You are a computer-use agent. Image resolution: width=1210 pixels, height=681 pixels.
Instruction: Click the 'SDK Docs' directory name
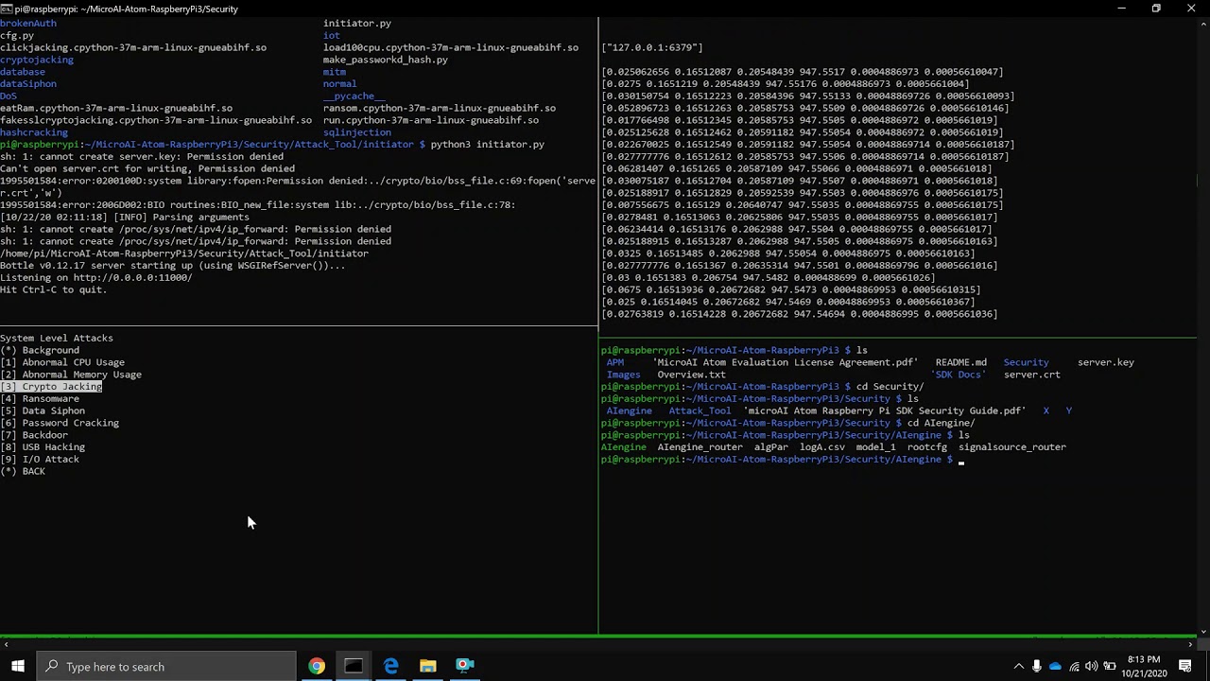tap(959, 375)
